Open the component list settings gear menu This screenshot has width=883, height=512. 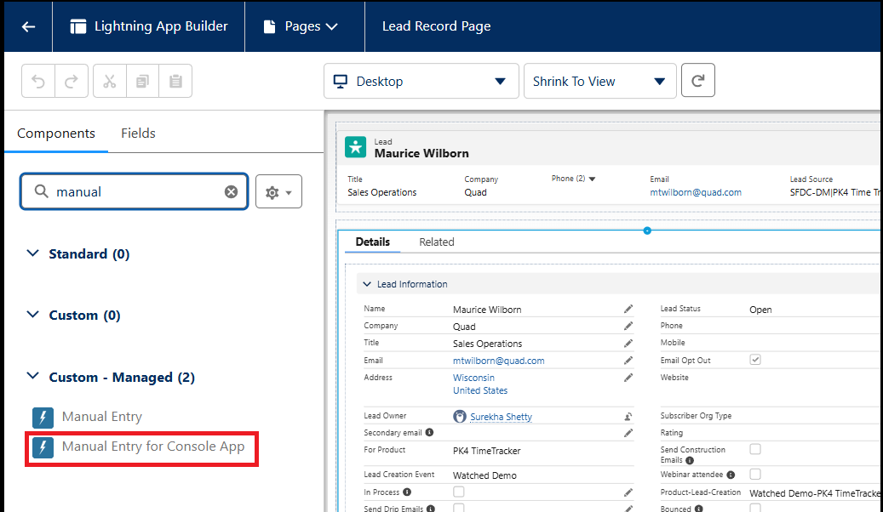click(278, 192)
